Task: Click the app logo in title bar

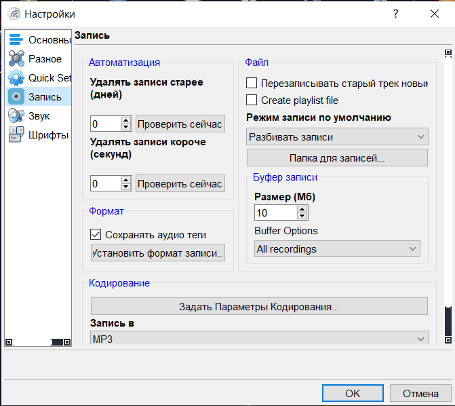Action: [13, 14]
